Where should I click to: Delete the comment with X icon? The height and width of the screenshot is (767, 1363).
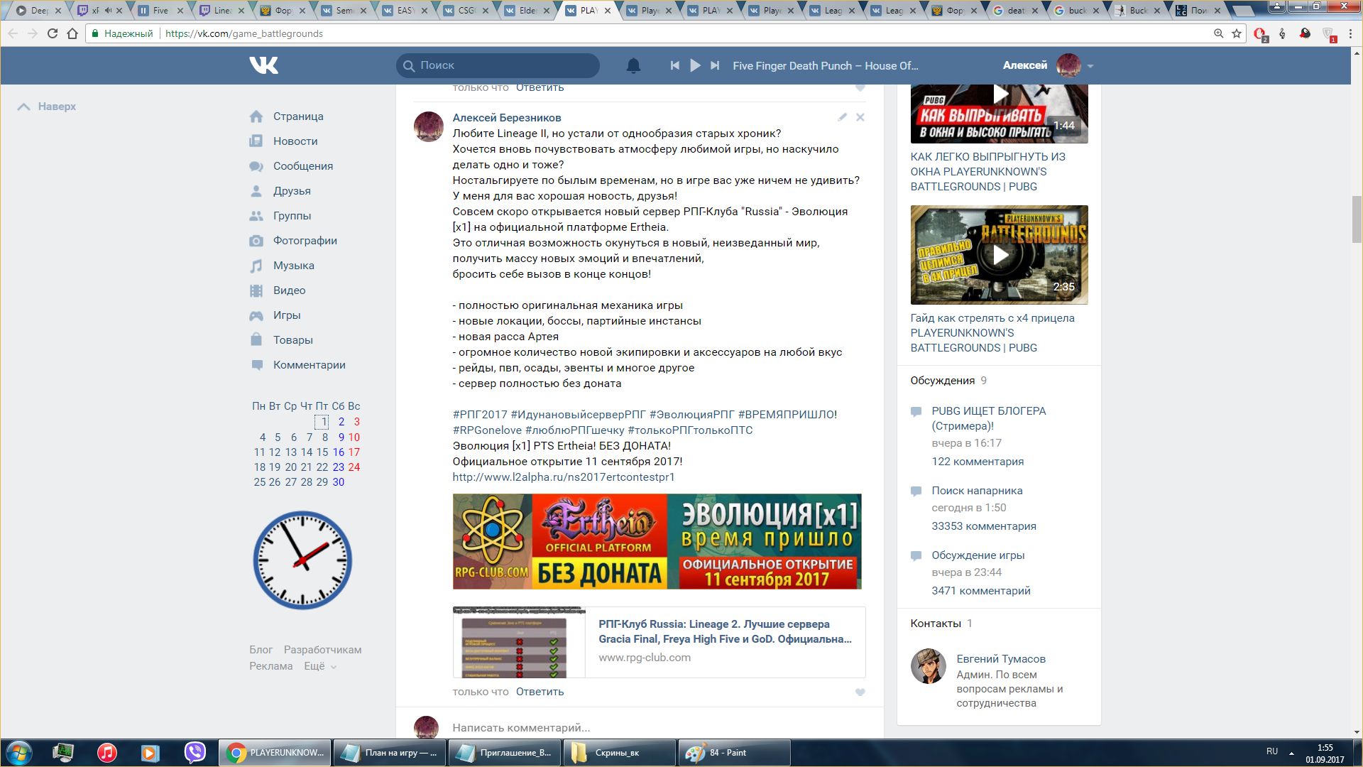coord(860,117)
